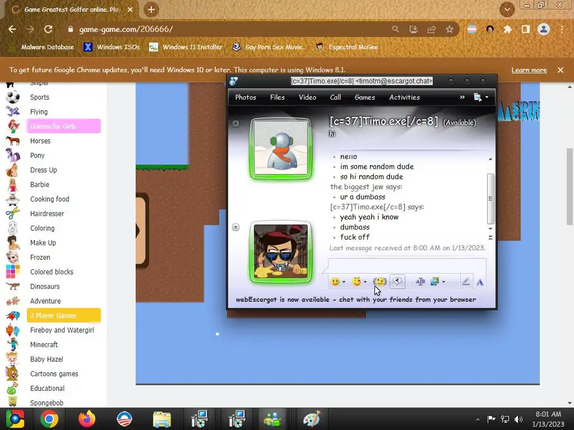Send a nudge in the chat
This screenshot has height=430, width=574.
379,282
